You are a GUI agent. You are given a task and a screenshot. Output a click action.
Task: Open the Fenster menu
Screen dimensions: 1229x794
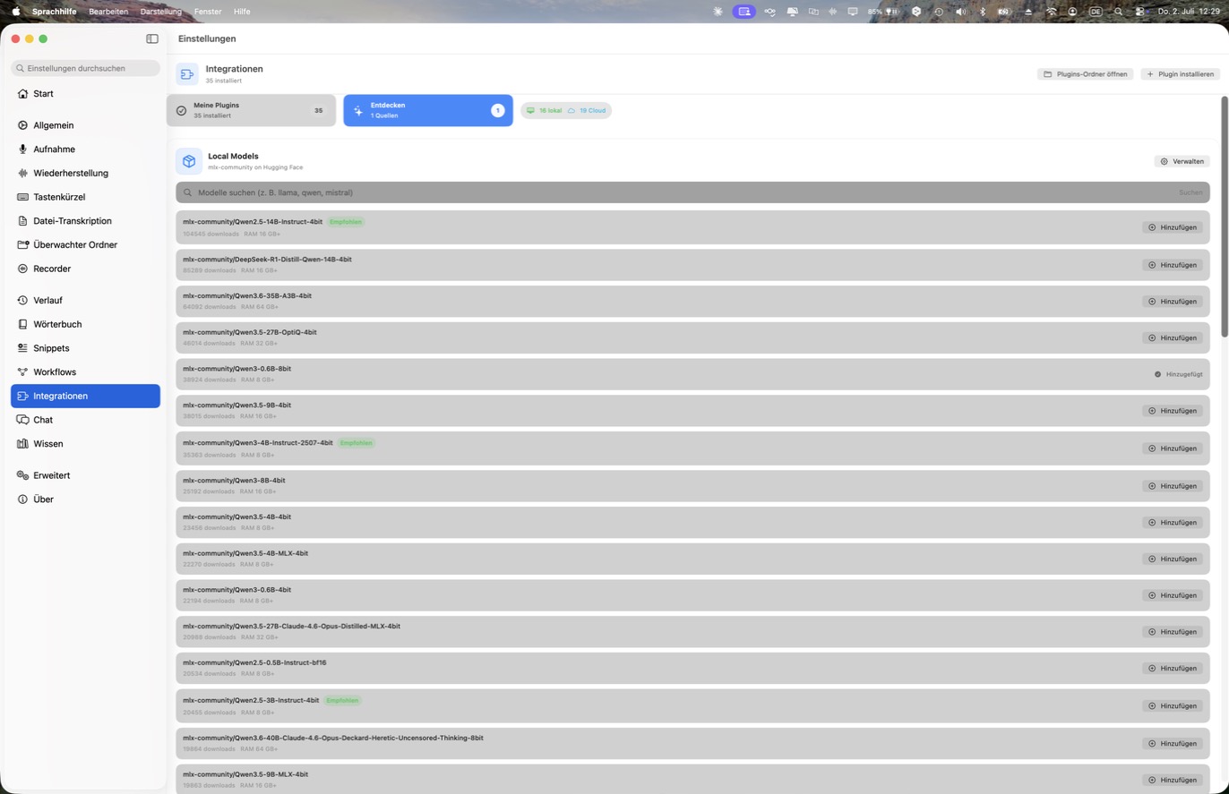[208, 12]
